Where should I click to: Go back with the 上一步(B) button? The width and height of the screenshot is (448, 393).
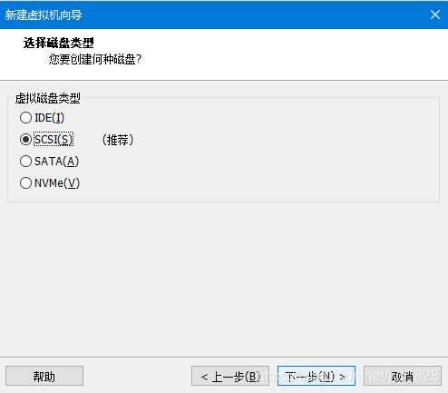(x=230, y=376)
